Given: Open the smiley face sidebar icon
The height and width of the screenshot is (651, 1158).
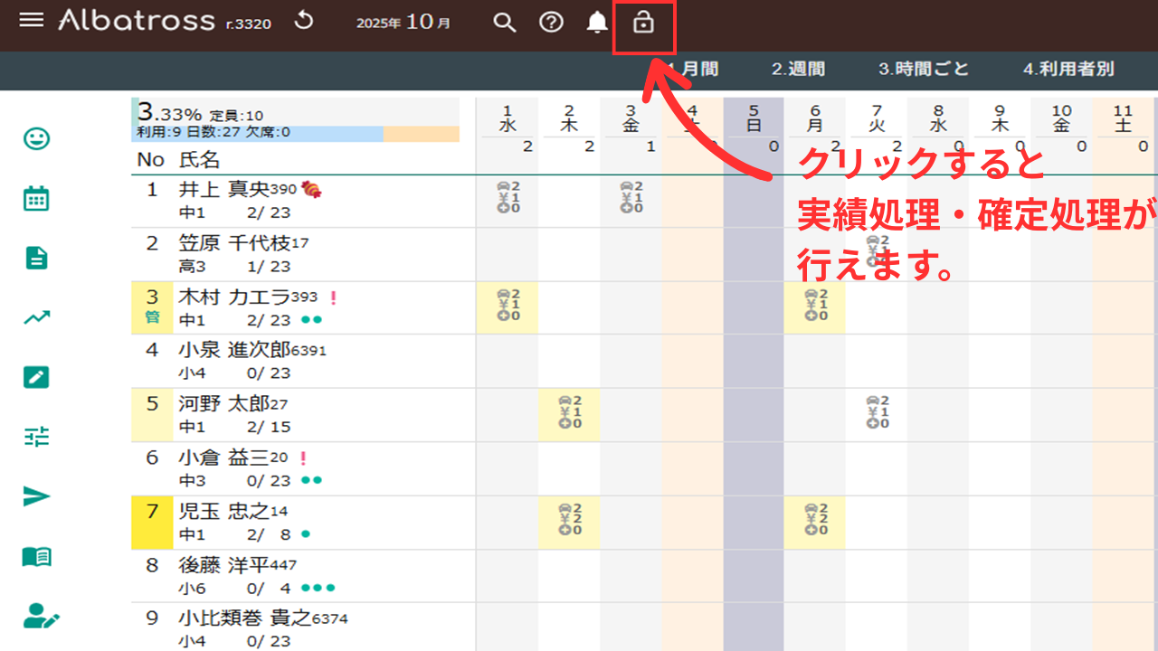Looking at the screenshot, I should pos(36,139).
